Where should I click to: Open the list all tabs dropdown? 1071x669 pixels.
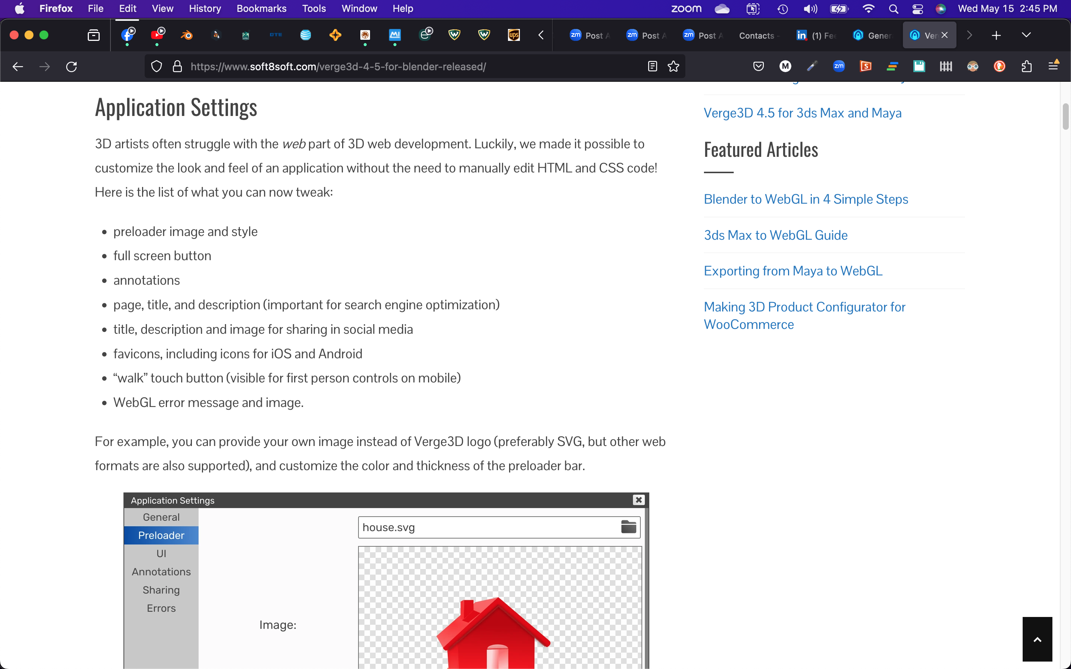point(1026,35)
